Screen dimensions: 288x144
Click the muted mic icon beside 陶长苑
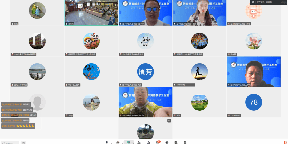point(229,55)
